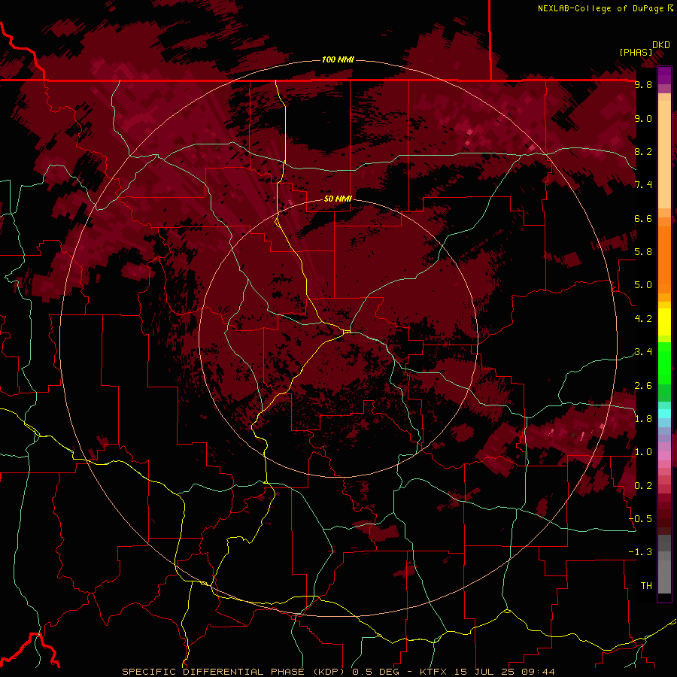This screenshot has width=677, height=677.
Task: Pick the pink segment of the color bar
Action: pos(664,456)
